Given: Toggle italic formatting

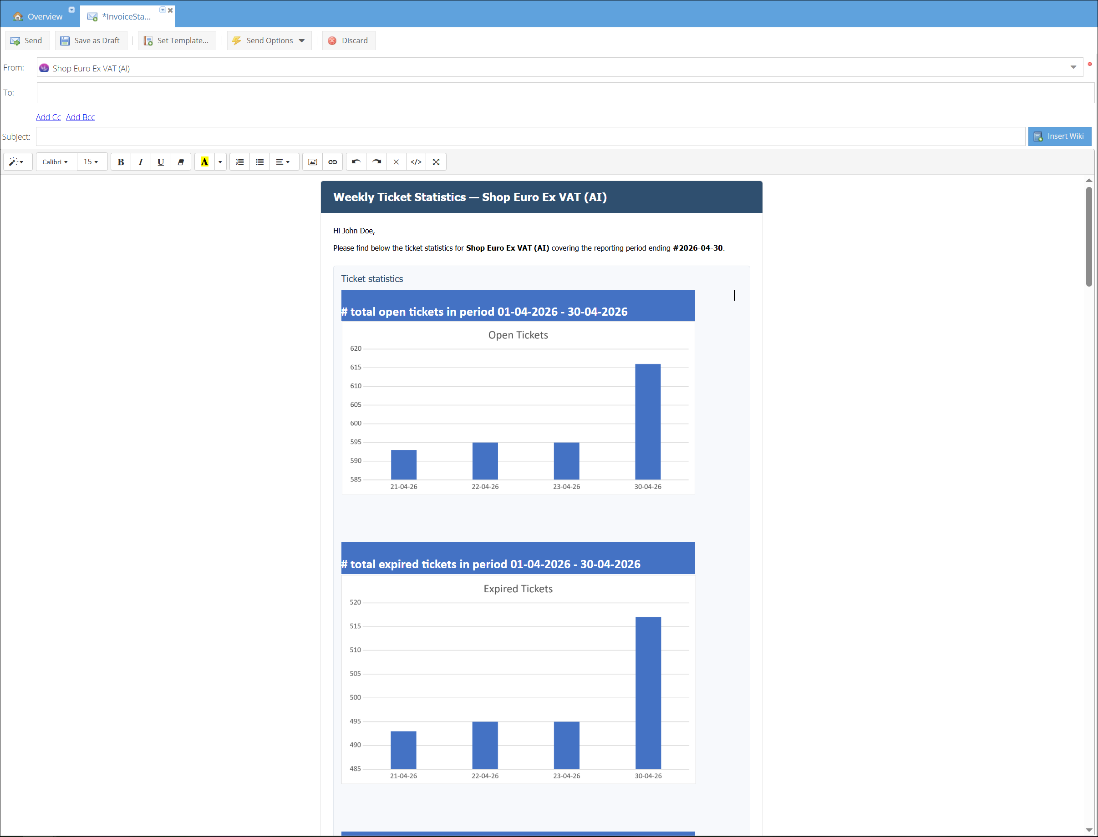Looking at the screenshot, I should pos(141,162).
